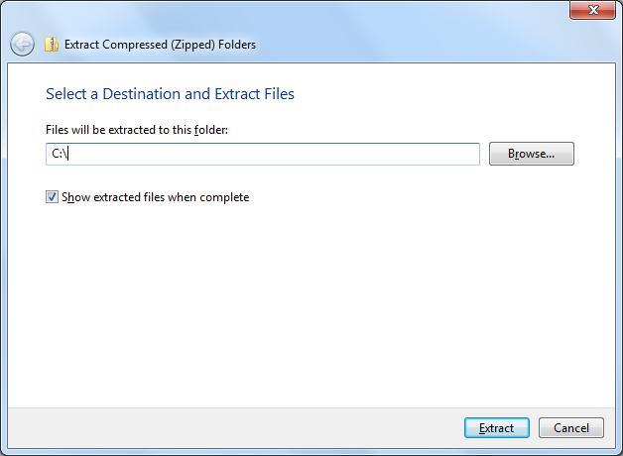Click the word "complete" in checkbox label
This screenshot has width=623, height=456.
224,197
